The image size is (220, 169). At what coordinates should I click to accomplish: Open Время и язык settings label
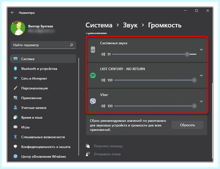pos(32,118)
